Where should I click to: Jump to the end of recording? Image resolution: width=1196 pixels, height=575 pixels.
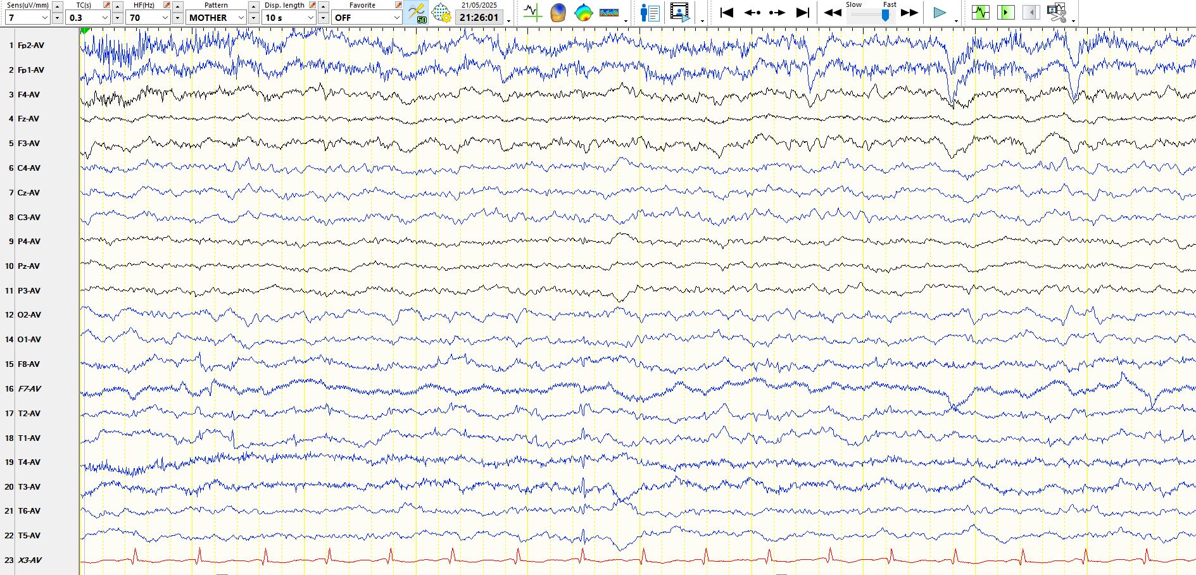tap(803, 13)
